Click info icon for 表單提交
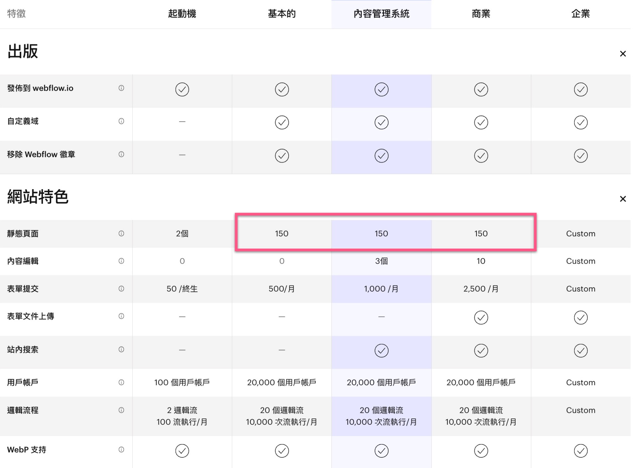This screenshot has width=633, height=468. (121, 289)
